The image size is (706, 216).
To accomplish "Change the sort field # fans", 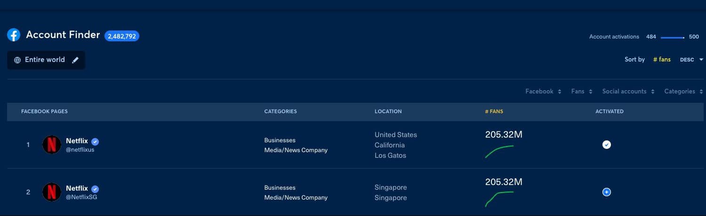I will click(662, 60).
